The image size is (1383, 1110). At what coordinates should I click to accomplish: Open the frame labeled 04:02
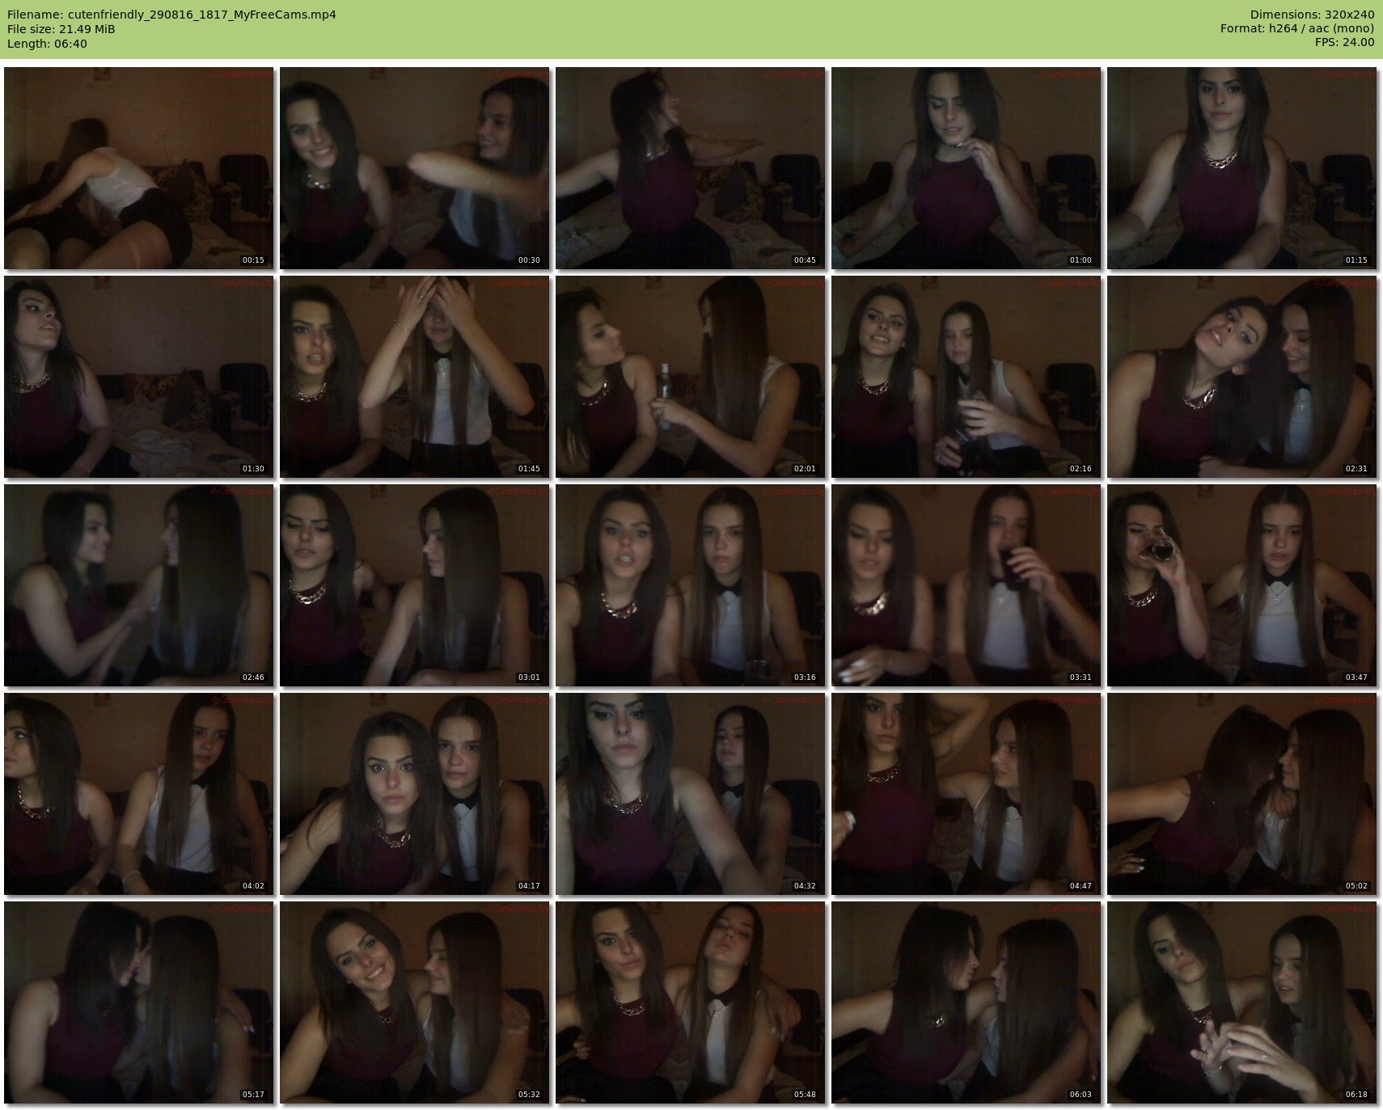click(138, 794)
